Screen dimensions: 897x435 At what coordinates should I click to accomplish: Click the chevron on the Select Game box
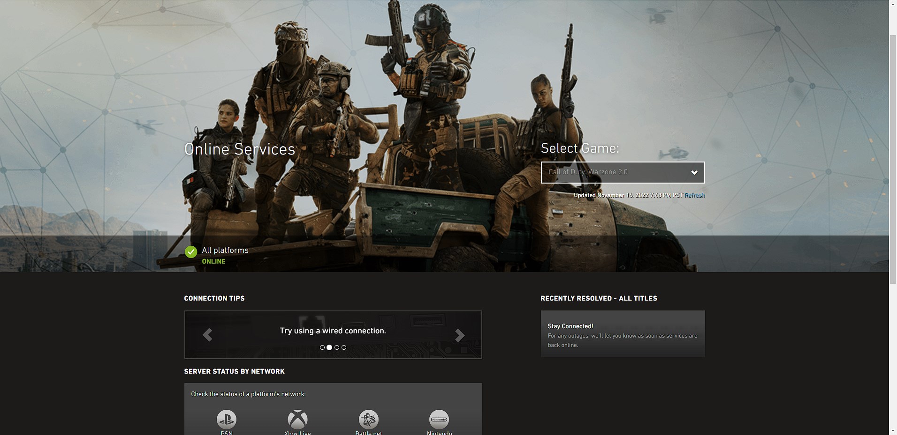(x=694, y=172)
